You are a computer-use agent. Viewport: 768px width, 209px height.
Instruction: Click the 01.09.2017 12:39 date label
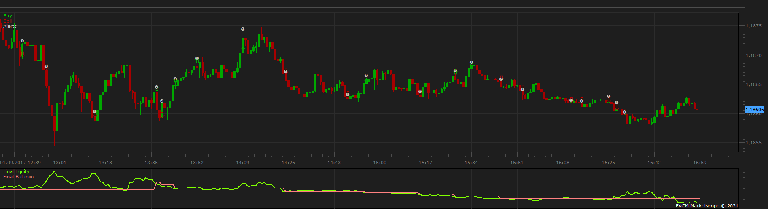[x=21, y=163]
